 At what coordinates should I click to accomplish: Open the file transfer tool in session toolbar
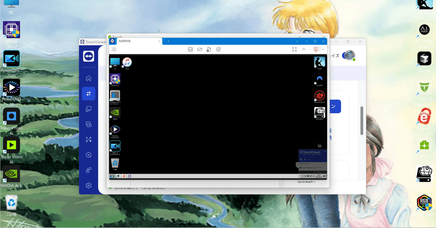tap(208, 49)
